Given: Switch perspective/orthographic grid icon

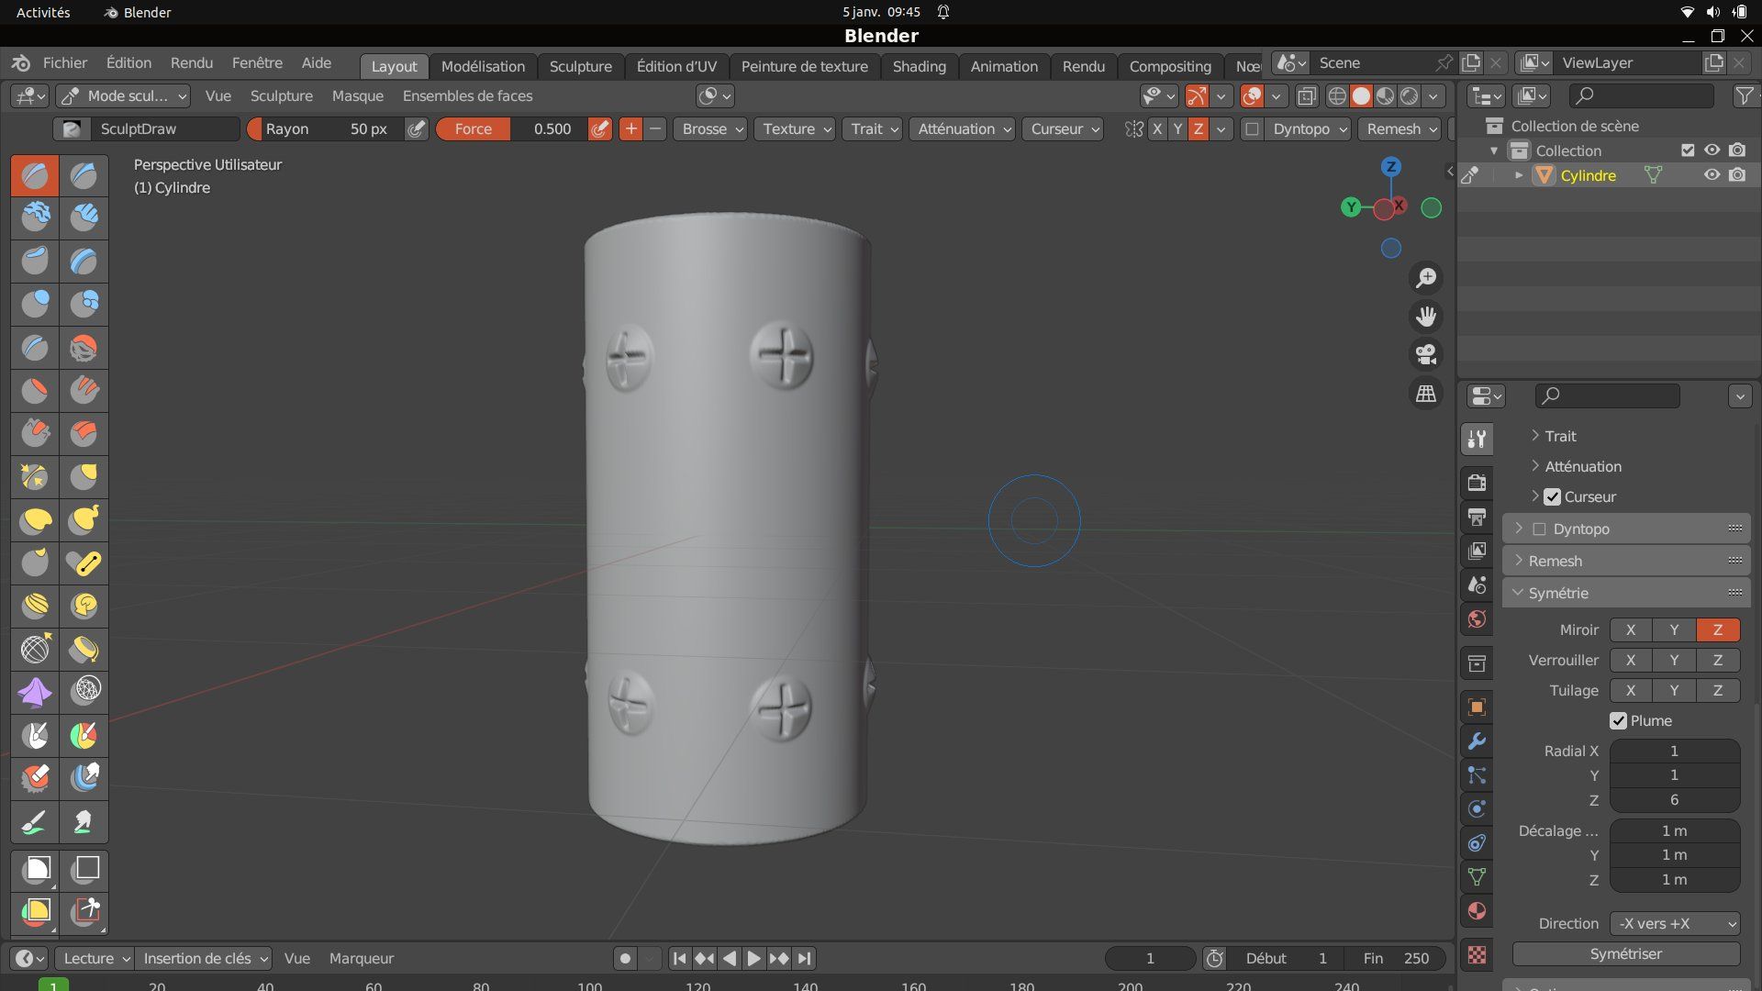Looking at the screenshot, I should (1426, 394).
